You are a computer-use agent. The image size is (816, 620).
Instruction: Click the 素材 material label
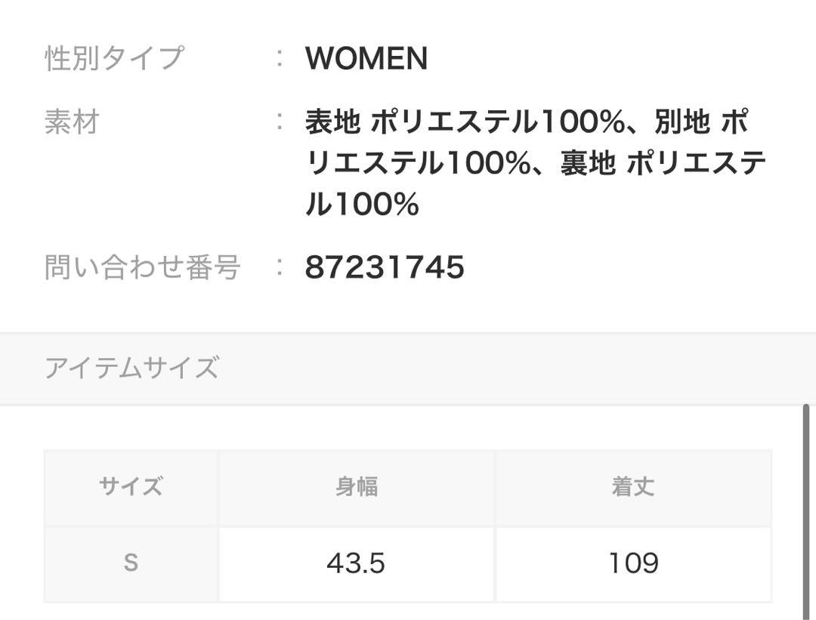pyautogui.click(x=72, y=122)
